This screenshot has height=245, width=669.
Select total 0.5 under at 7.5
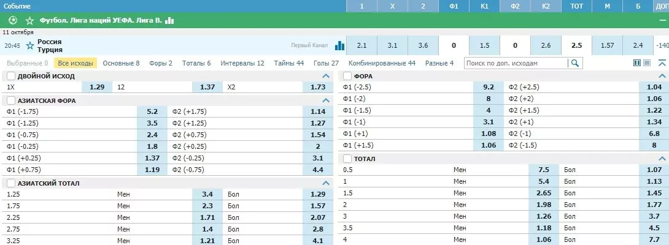(x=544, y=170)
